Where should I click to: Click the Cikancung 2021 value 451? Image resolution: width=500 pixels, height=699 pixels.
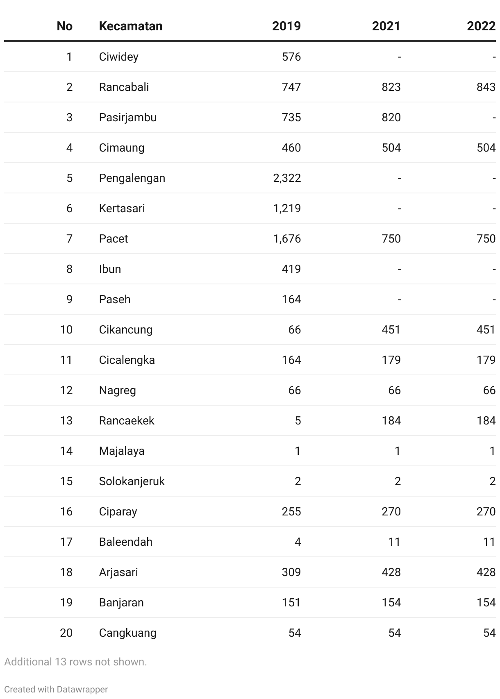coord(391,329)
